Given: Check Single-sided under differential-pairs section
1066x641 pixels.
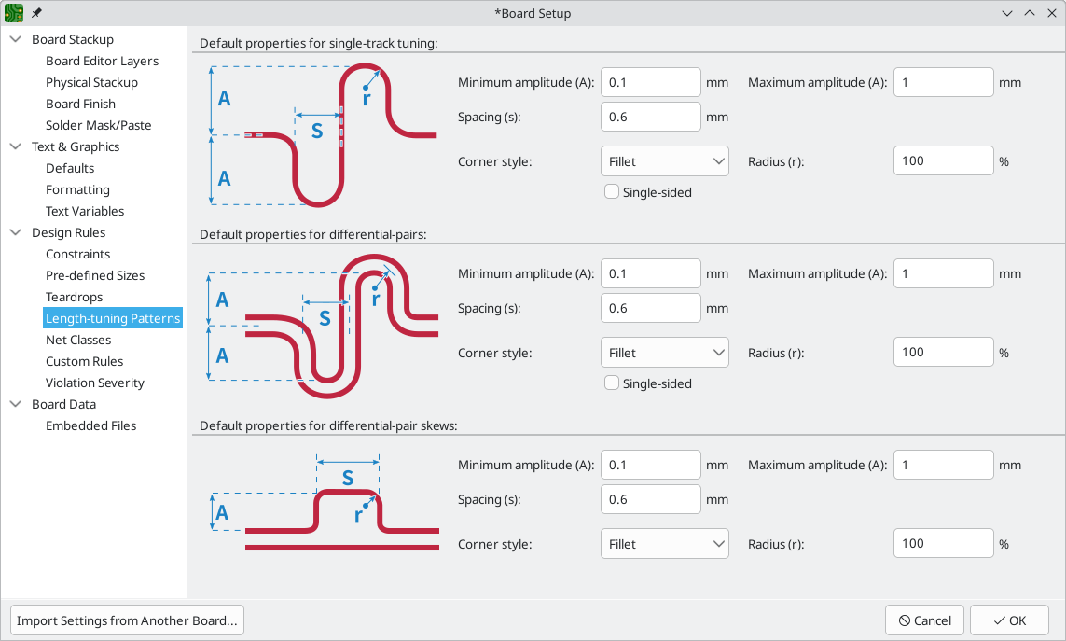Looking at the screenshot, I should tap(612, 383).
